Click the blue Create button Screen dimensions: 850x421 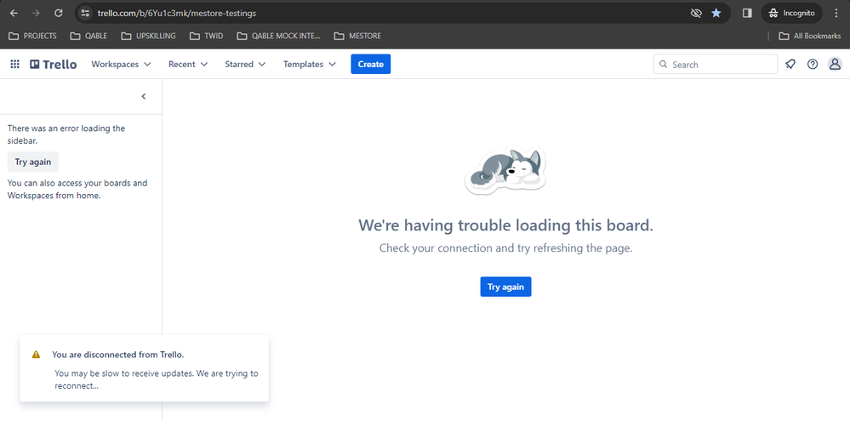(371, 64)
